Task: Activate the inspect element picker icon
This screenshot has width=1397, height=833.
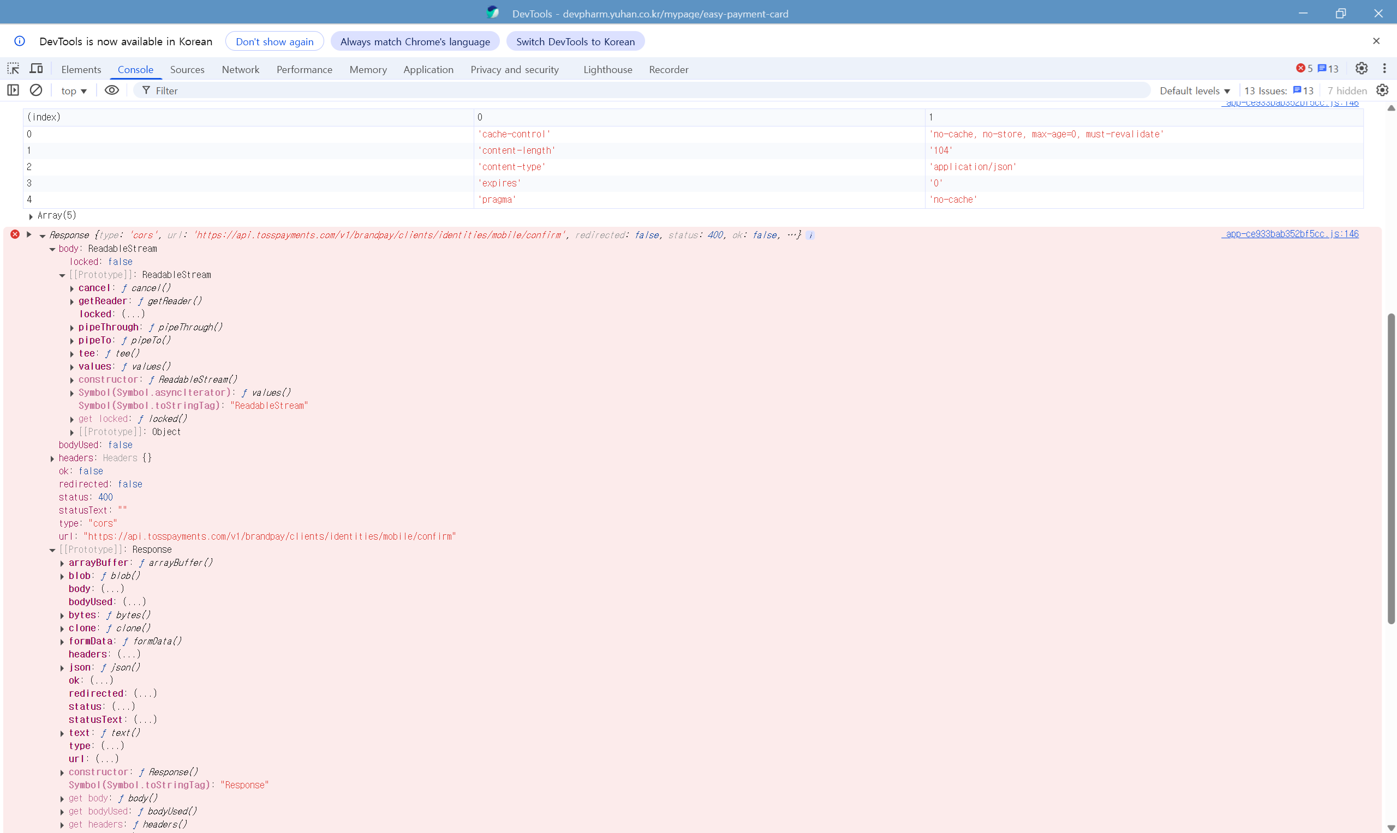Action: pos(13,69)
